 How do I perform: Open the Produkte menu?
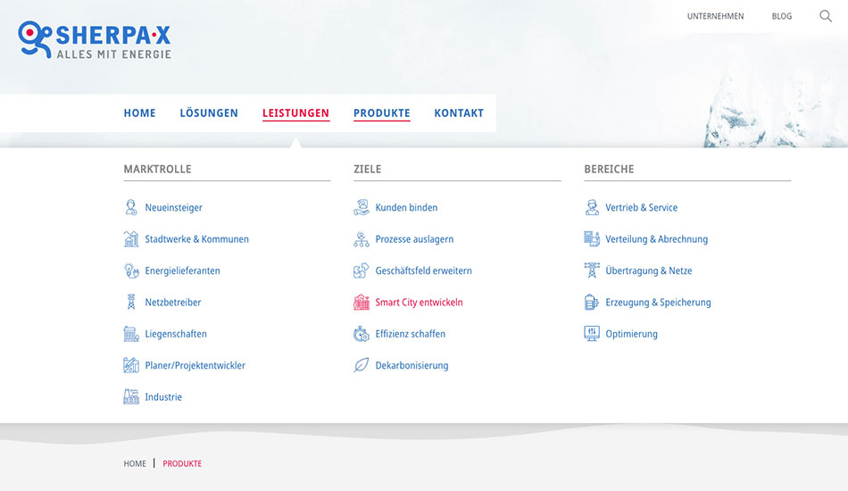(x=382, y=113)
